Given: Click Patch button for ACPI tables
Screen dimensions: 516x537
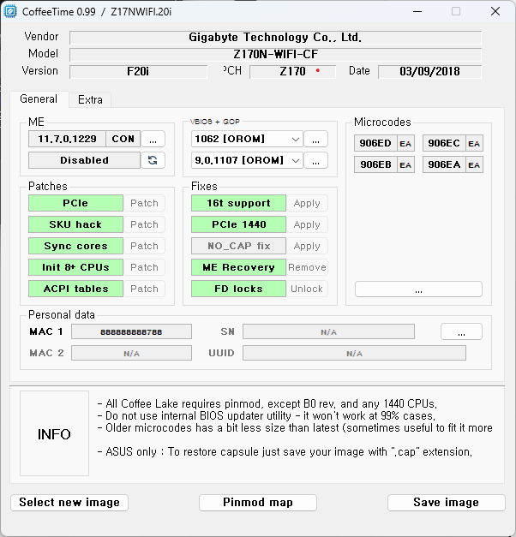Looking at the screenshot, I should tap(144, 289).
